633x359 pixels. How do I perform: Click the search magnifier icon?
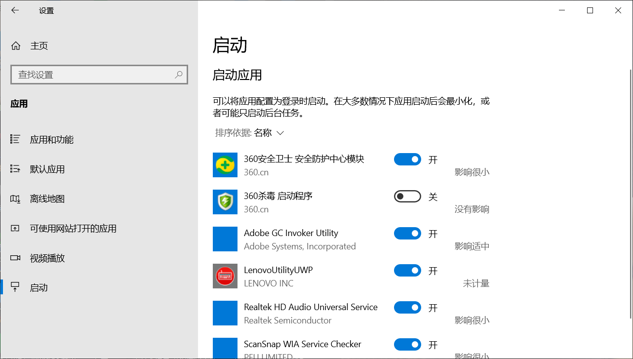click(x=179, y=75)
